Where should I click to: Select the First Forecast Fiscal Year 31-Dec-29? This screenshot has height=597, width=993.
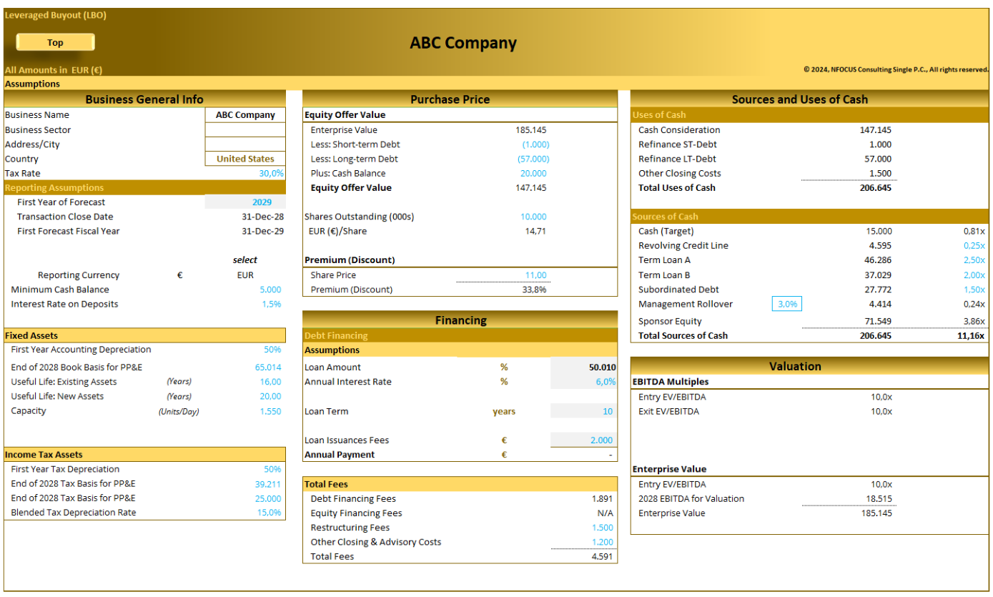click(262, 231)
